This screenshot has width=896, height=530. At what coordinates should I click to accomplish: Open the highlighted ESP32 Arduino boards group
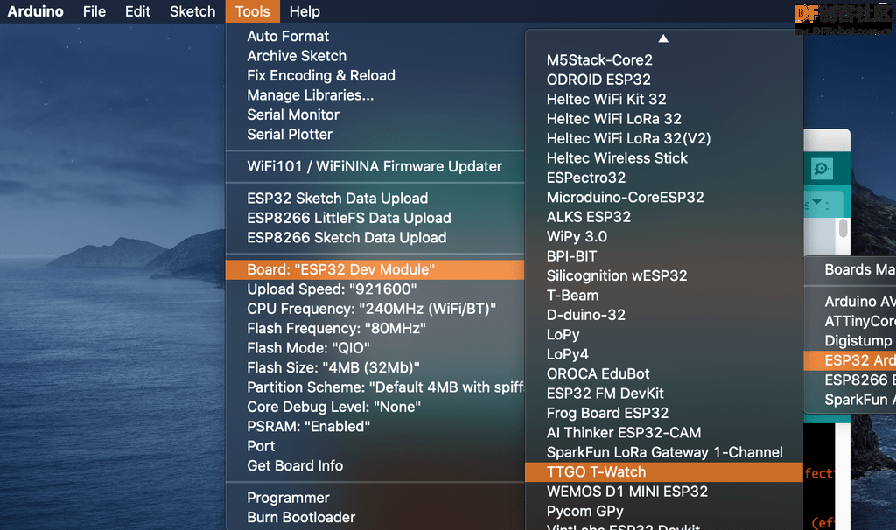click(x=850, y=360)
